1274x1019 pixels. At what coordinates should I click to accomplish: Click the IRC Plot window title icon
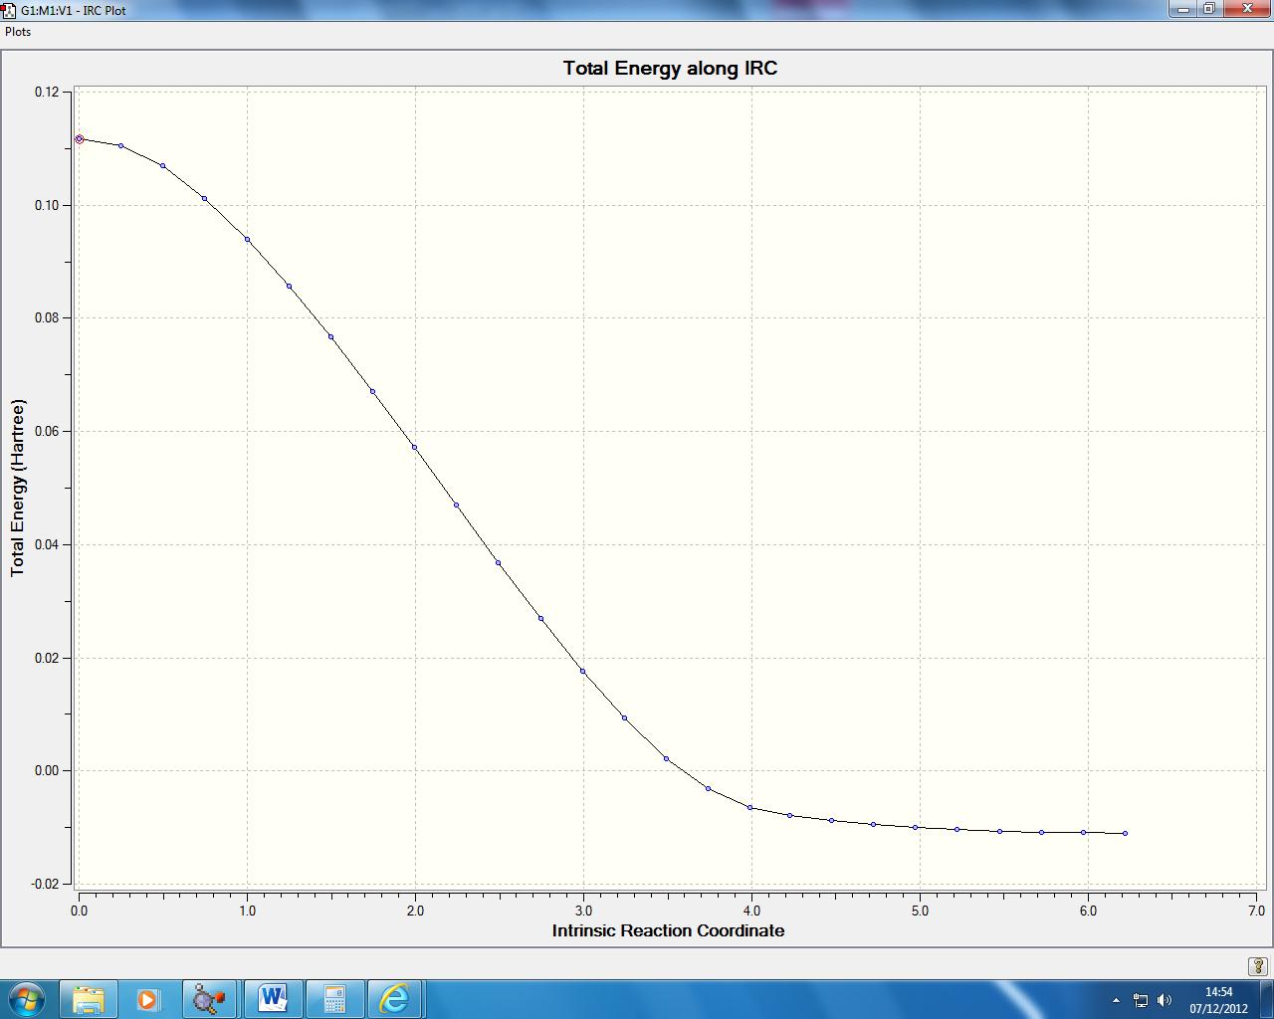[x=8, y=10]
